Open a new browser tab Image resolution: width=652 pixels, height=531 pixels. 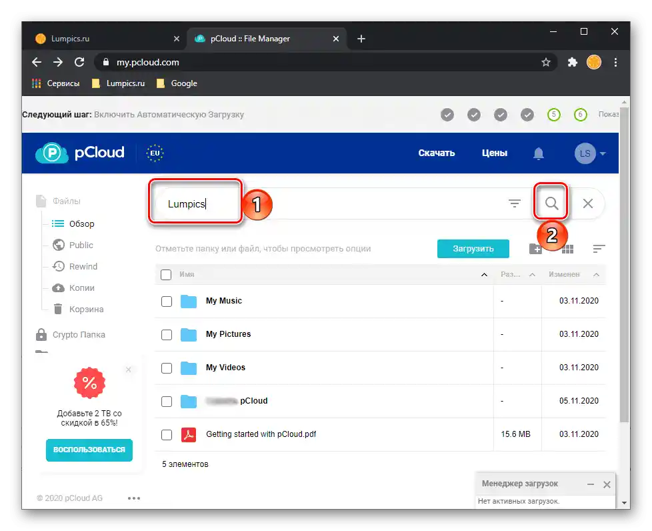(x=361, y=39)
